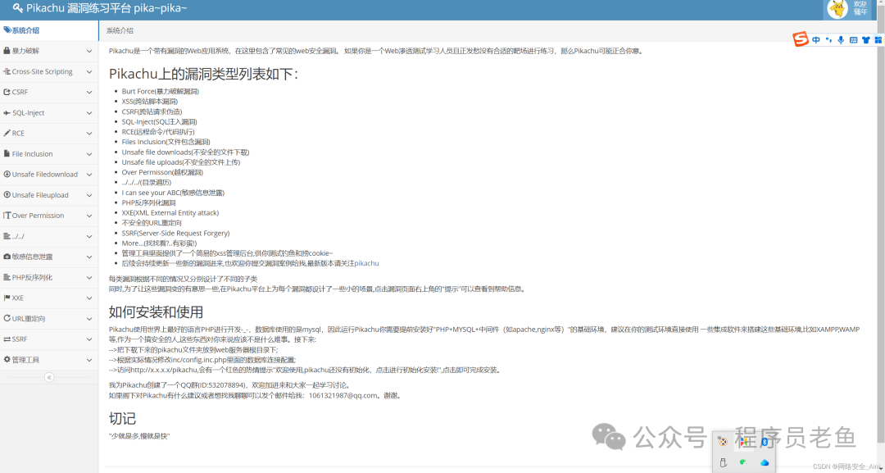This screenshot has height=473, width=885.
Task: Open the File Inclusion menu label
Action: (x=32, y=153)
